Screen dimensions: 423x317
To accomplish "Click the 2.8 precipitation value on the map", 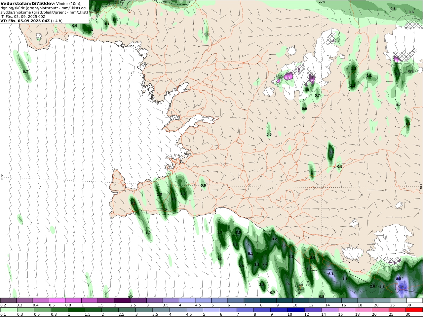I will tap(262, 285).
